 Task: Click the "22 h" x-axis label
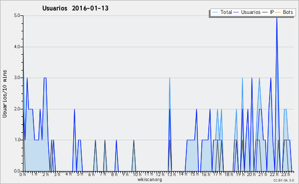(x=274, y=174)
